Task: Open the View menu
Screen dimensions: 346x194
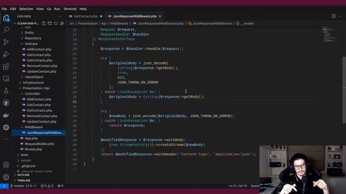Action: (x=40, y=9)
